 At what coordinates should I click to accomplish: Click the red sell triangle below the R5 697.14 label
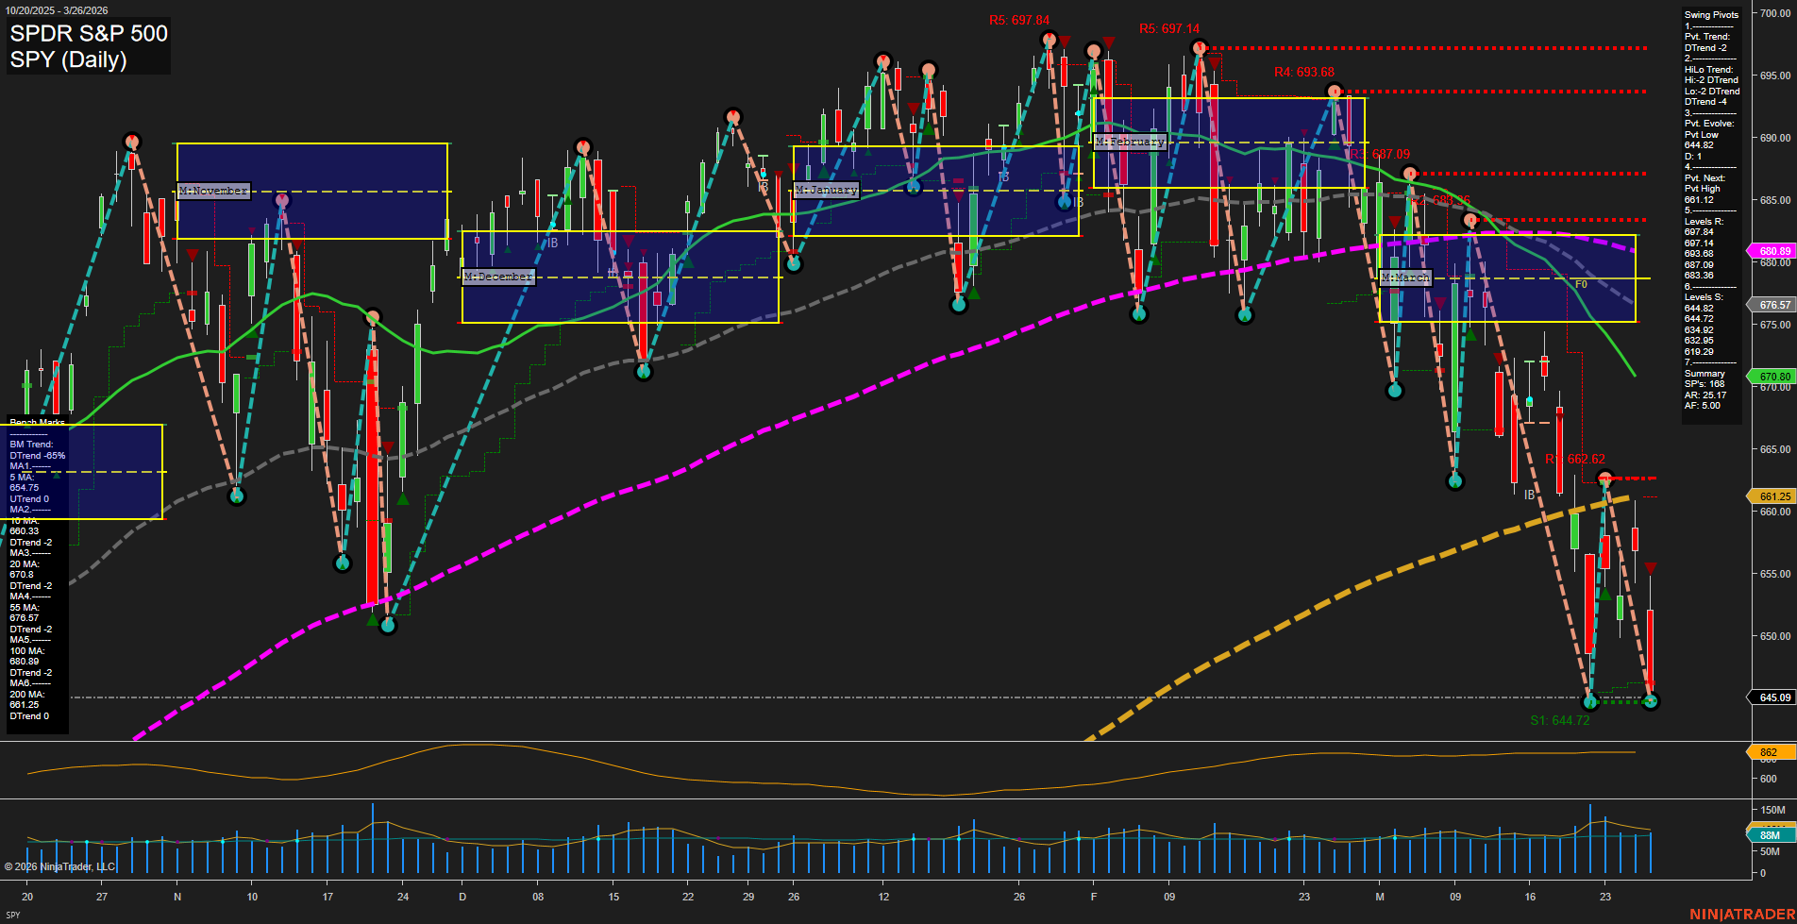[x=1215, y=63]
